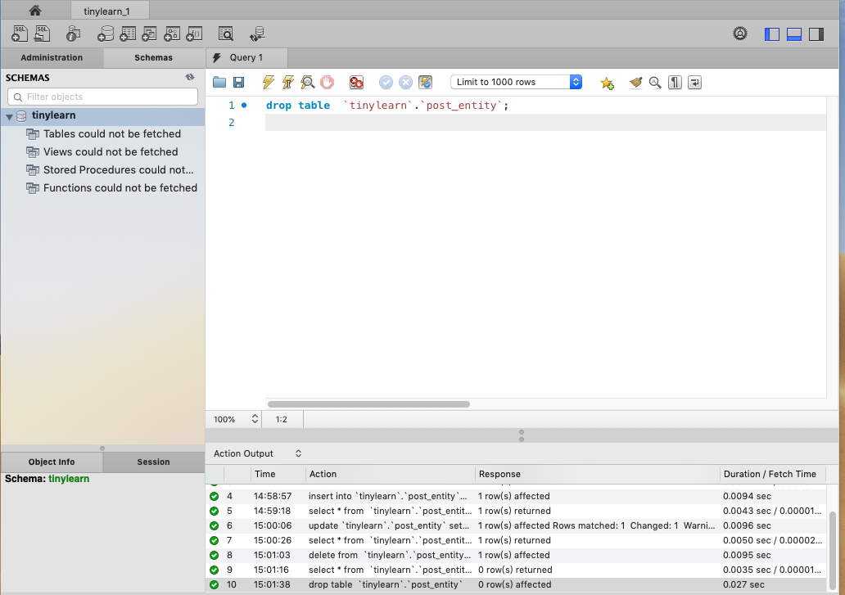Create a new function icon
This screenshot has height=595, width=845.
click(194, 34)
